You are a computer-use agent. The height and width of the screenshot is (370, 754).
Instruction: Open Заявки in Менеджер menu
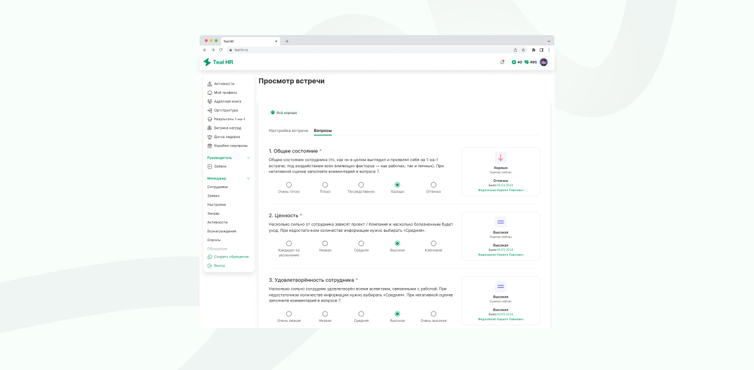(213, 195)
